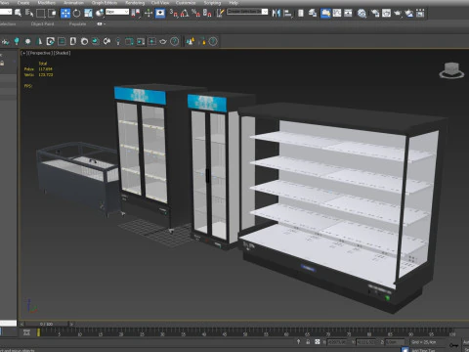This screenshot has width=469, height=352.
Task: Click the cyan light bulb icon
Action: [x=17, y=41]
